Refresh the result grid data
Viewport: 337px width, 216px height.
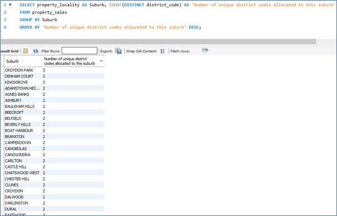36,51
